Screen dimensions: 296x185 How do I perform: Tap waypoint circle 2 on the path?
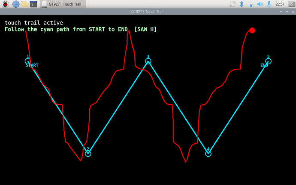point(88,154)
